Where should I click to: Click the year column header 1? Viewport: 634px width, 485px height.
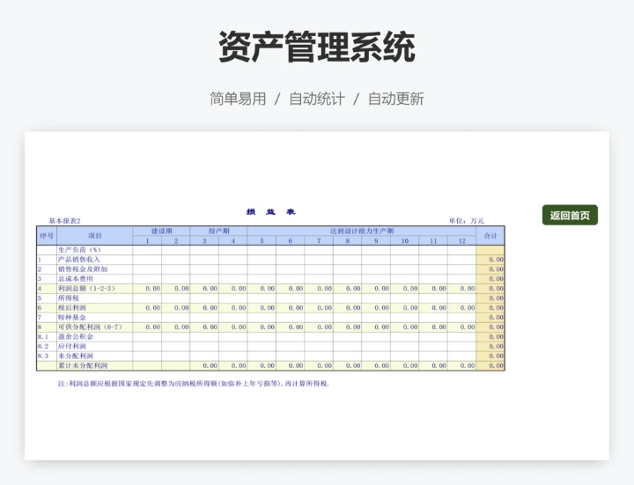coord(147,241)
